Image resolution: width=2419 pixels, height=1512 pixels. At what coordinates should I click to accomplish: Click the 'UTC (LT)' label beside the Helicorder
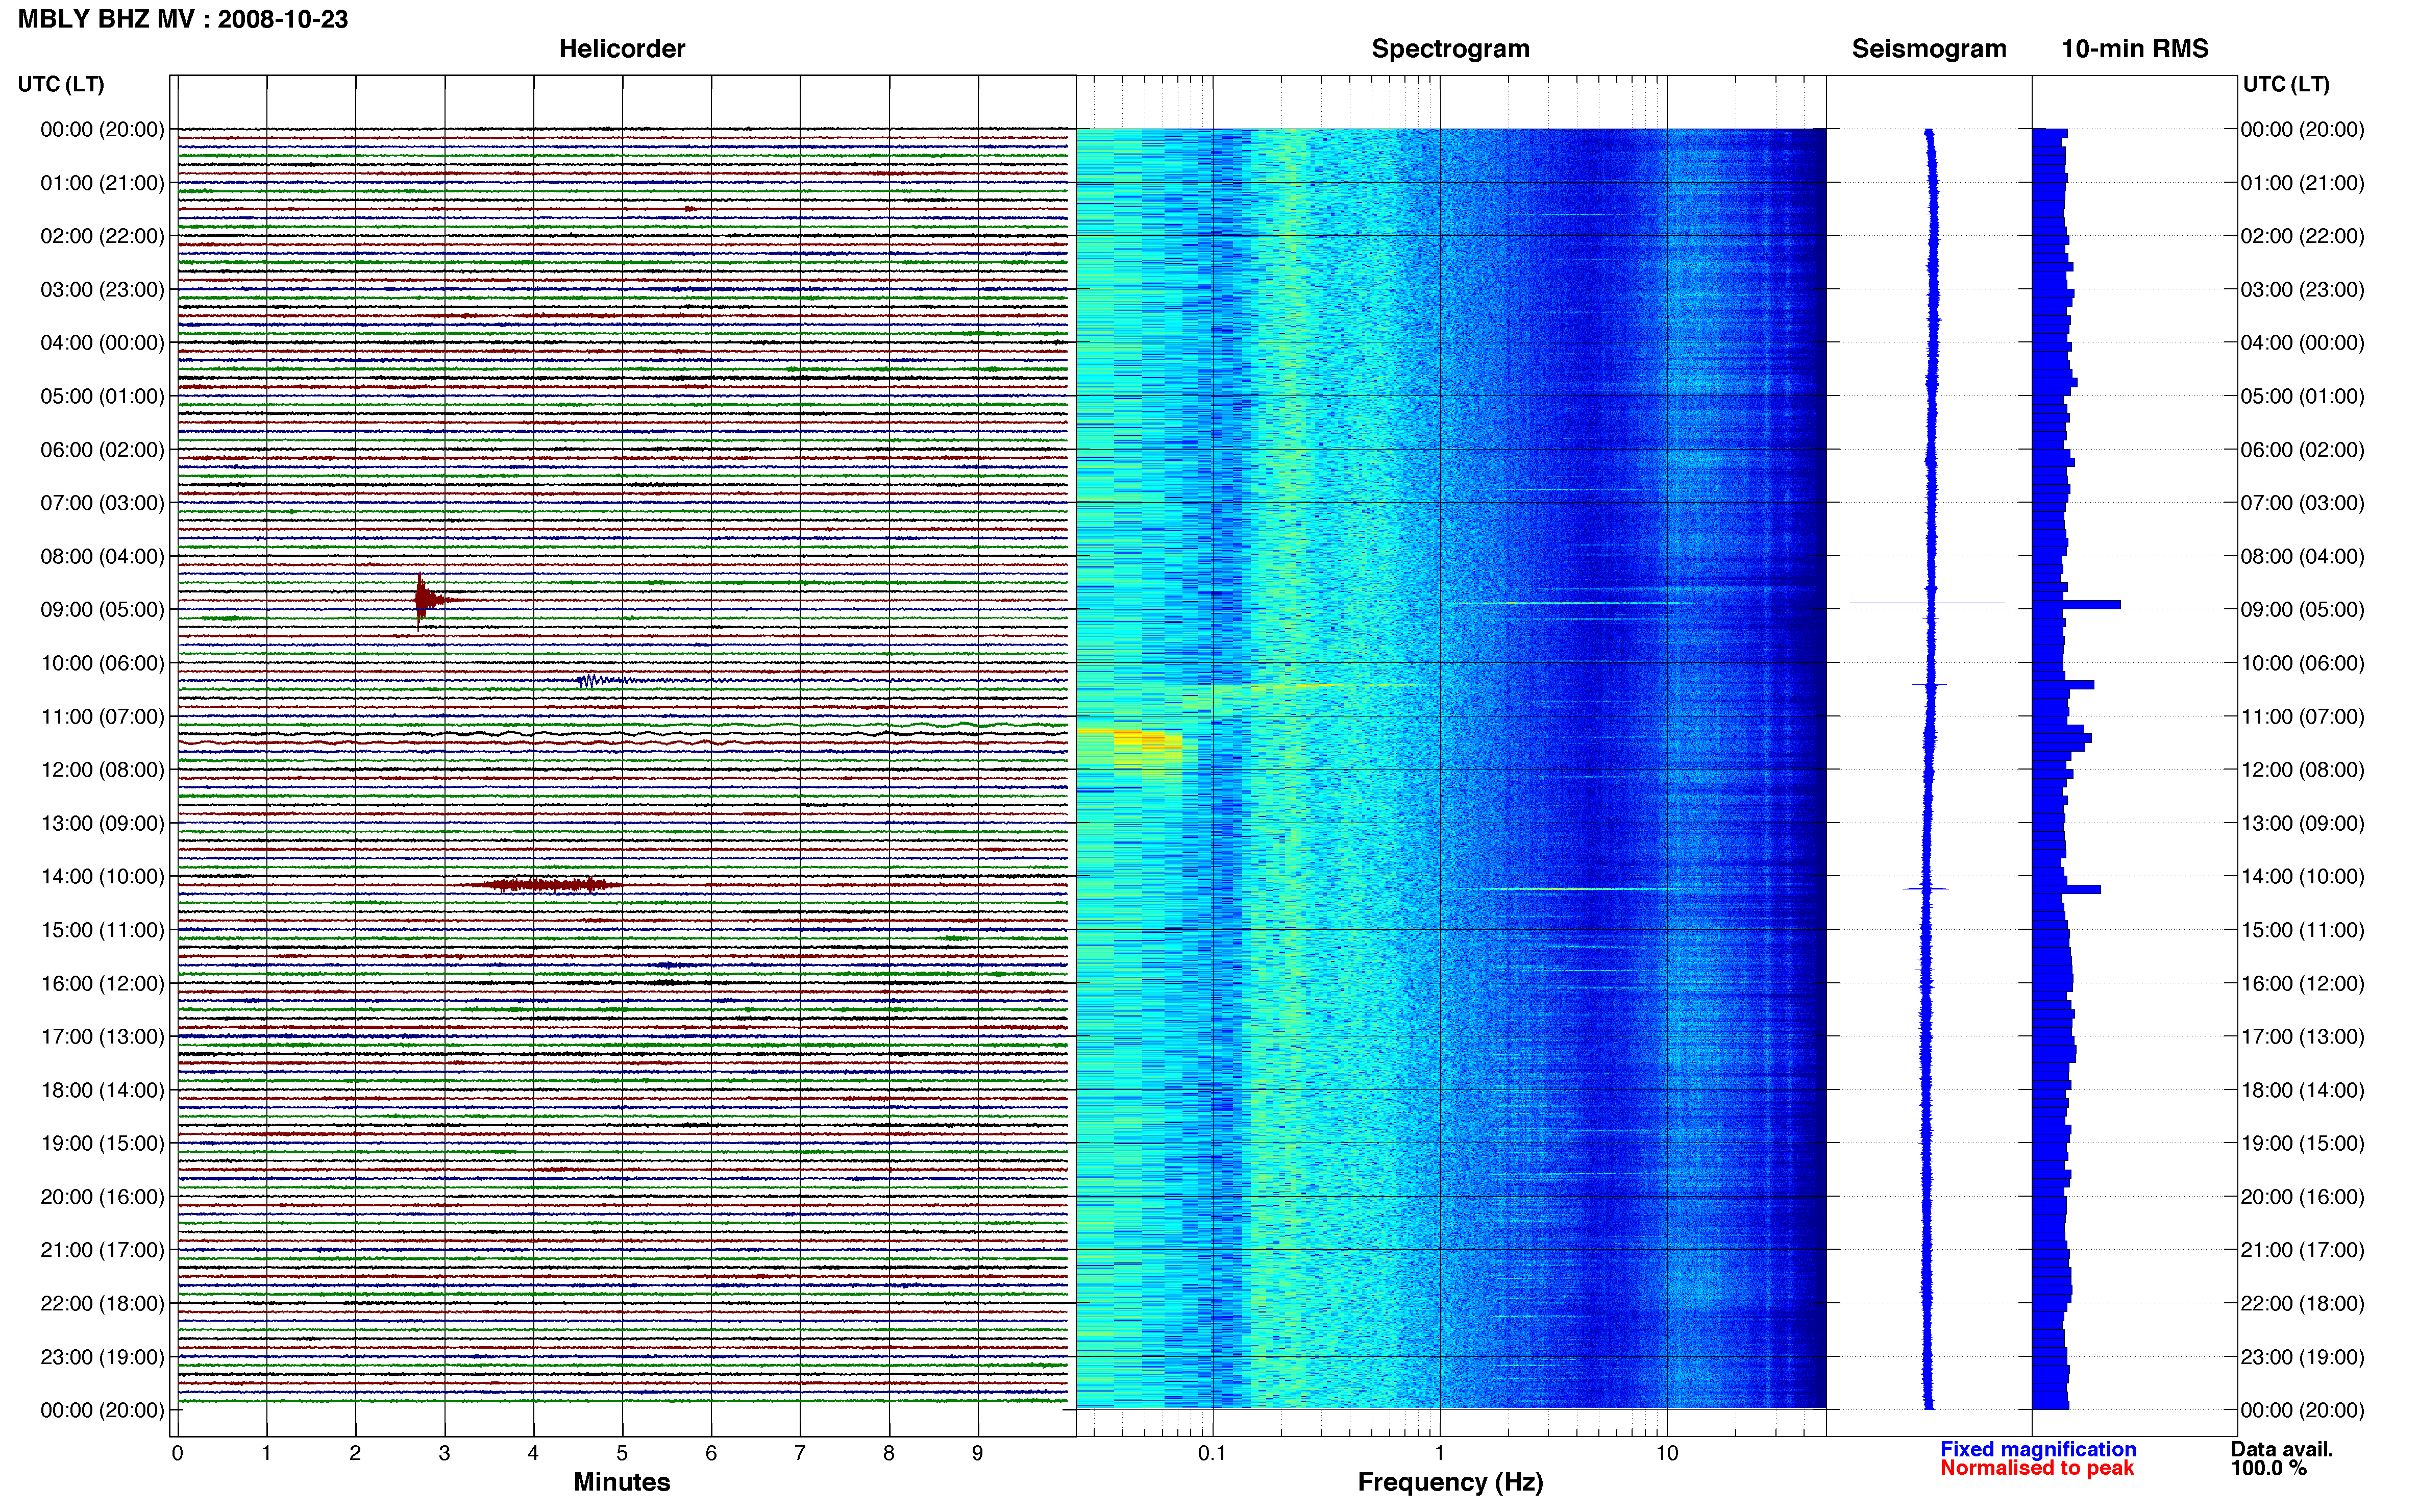[61, 84]
